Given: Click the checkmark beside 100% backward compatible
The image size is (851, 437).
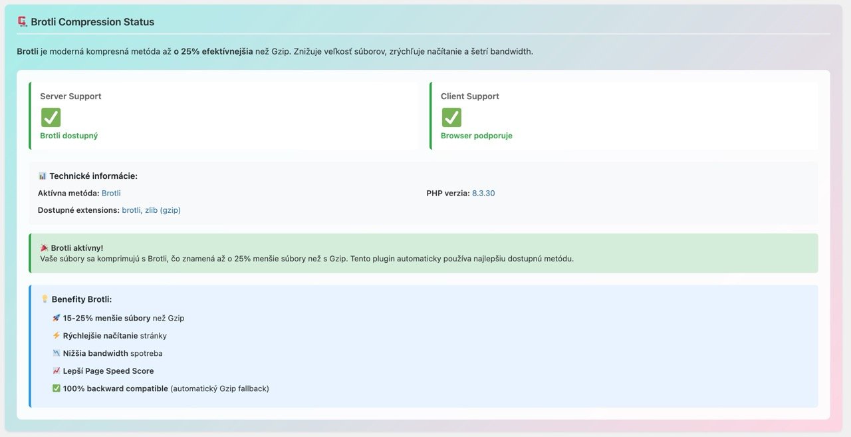Looking at the screenshot, I should tap(56, 388).
